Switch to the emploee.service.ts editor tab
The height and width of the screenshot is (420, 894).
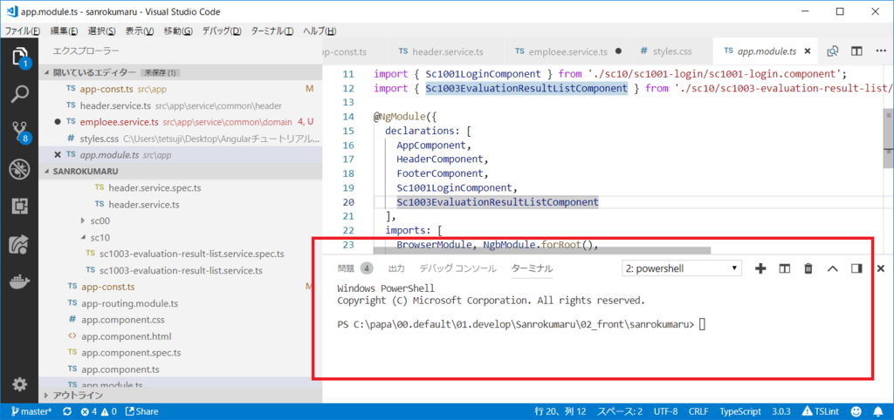566,51
